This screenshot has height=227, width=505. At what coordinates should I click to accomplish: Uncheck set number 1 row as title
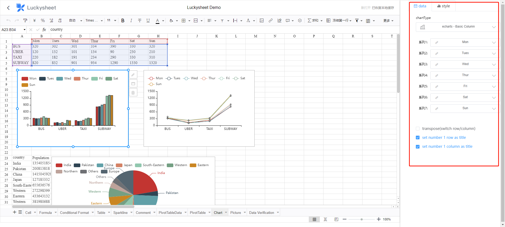tap(418, 138)
